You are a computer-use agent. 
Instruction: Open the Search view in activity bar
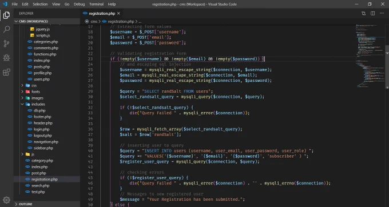coord(6,29)
